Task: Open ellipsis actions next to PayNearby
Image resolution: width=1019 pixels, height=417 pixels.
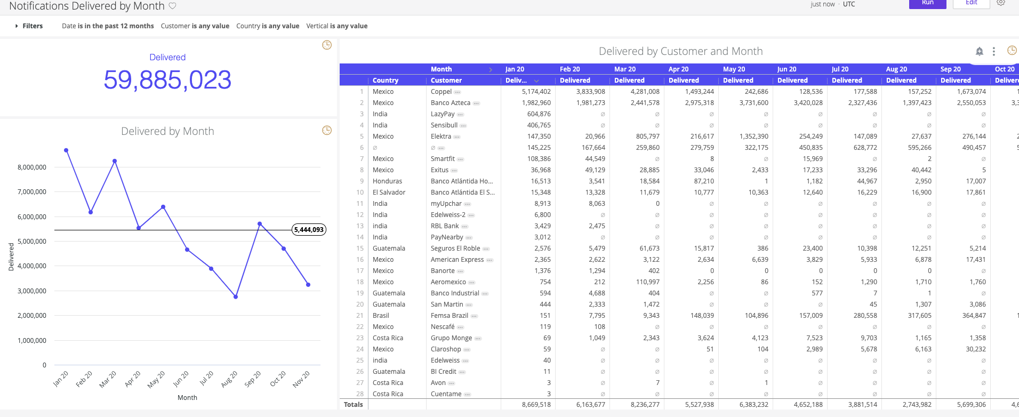Action: 469,238
